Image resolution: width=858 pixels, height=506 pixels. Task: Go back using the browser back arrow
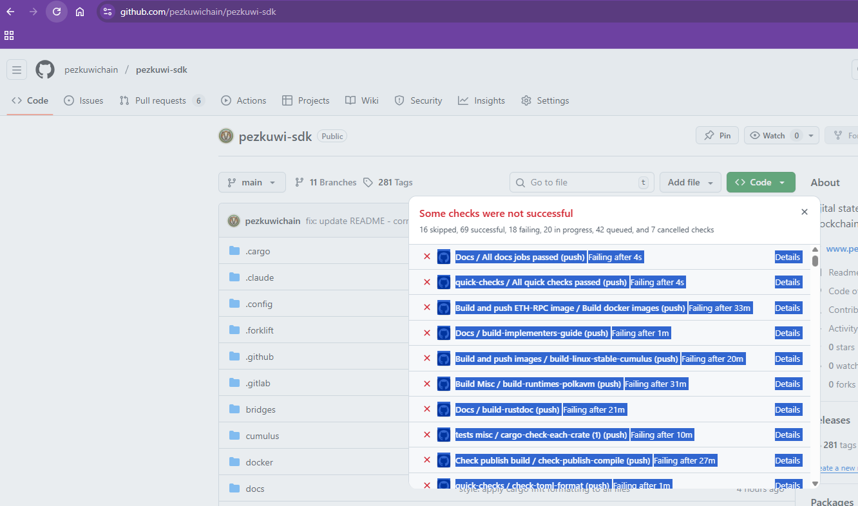pyautogui.click(x=10, y=12)
